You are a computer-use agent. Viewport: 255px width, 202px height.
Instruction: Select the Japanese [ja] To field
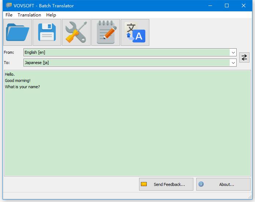click(x=130, y=63)
